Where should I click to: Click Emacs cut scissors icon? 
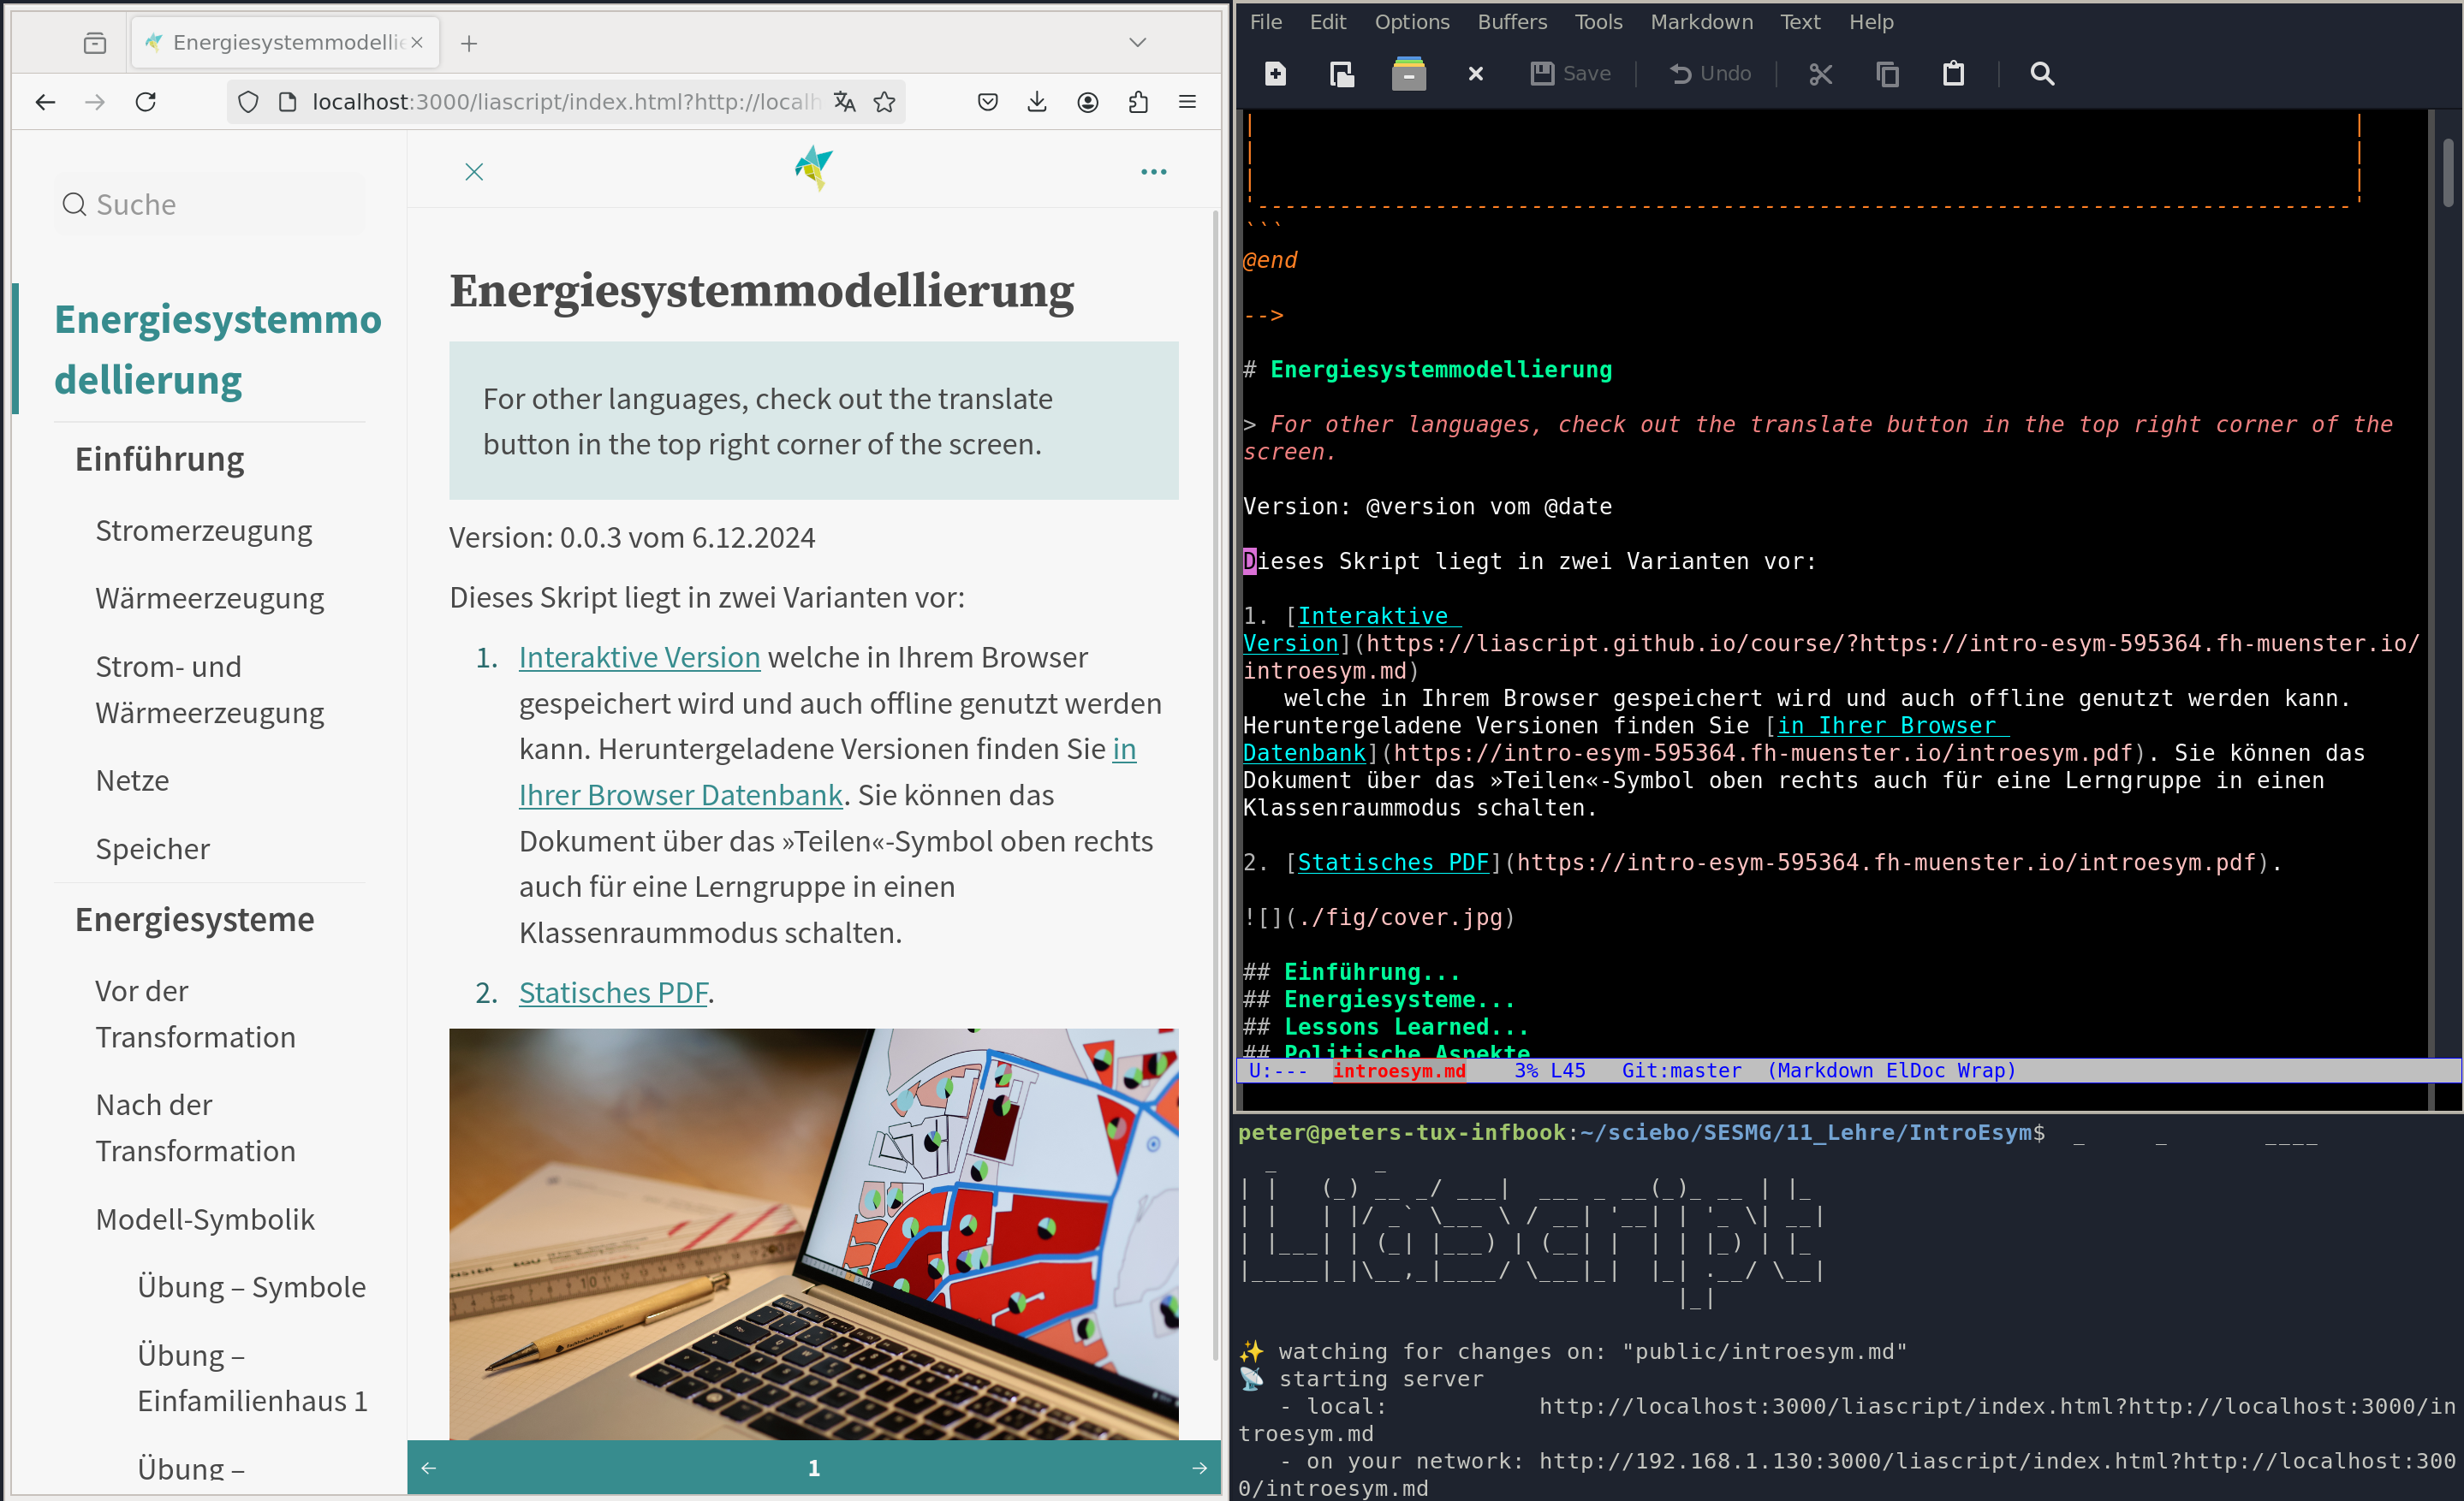click(x=1820, y=73)
